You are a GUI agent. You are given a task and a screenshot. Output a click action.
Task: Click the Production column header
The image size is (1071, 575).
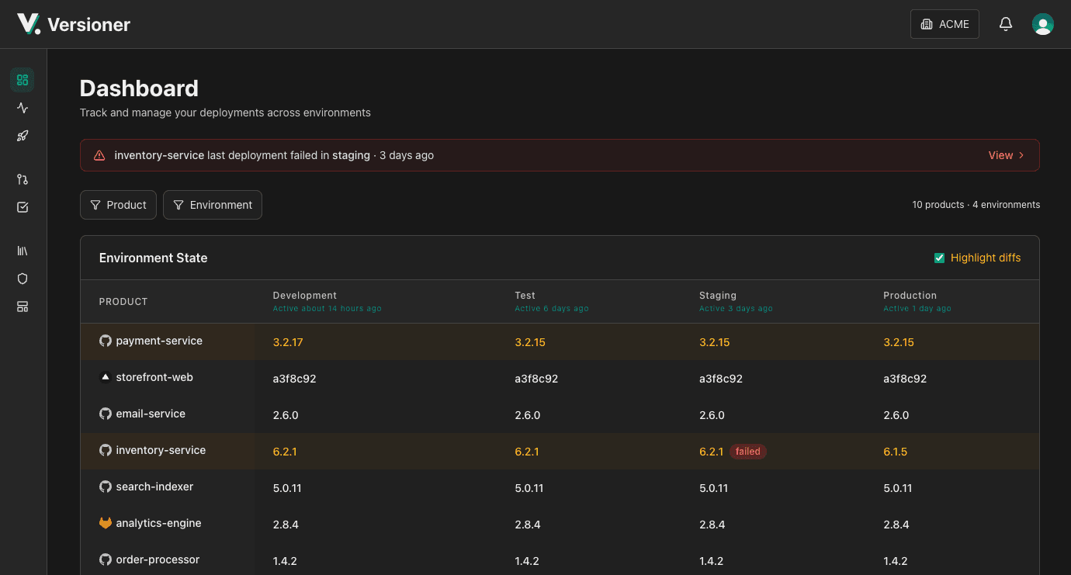(910, 296)
